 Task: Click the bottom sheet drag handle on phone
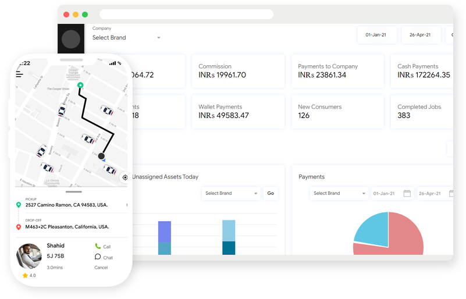click(x=74, y=192)
